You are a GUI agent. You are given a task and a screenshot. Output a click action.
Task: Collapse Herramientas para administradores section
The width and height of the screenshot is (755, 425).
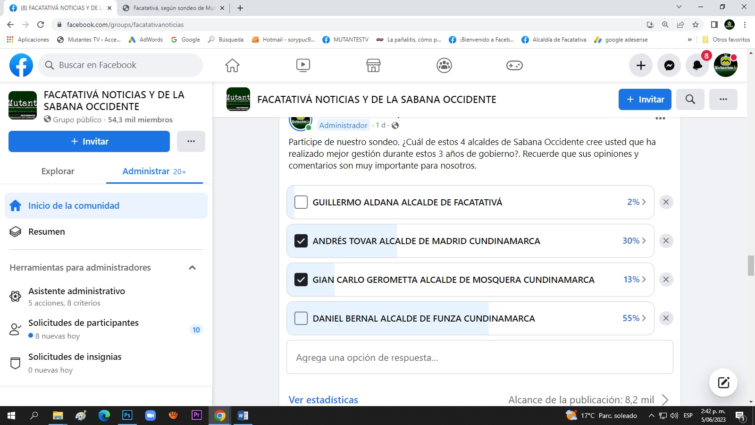click(192, 268)
